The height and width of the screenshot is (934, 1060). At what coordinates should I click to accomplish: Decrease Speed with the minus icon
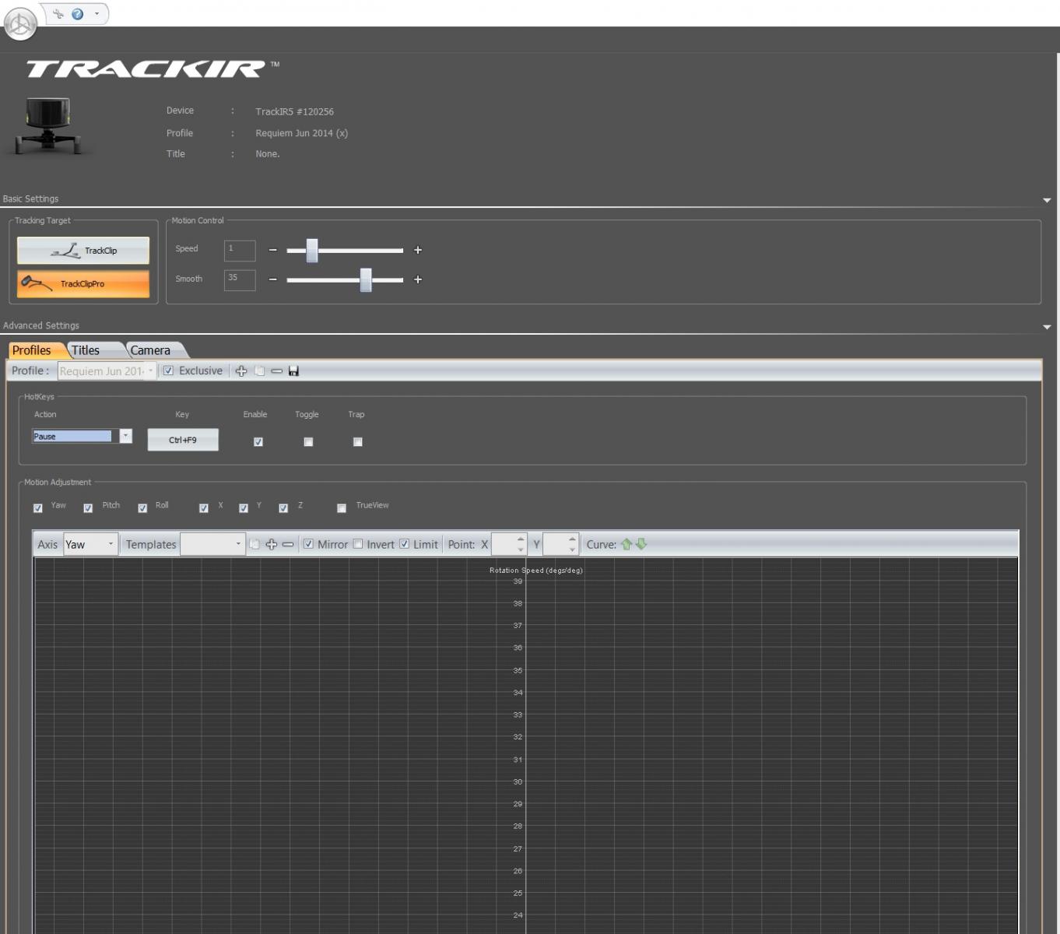[x=272, y=250]
